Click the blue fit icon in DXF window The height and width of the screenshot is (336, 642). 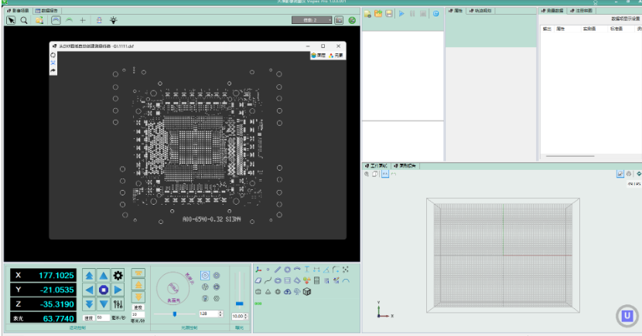coord(53,63)
